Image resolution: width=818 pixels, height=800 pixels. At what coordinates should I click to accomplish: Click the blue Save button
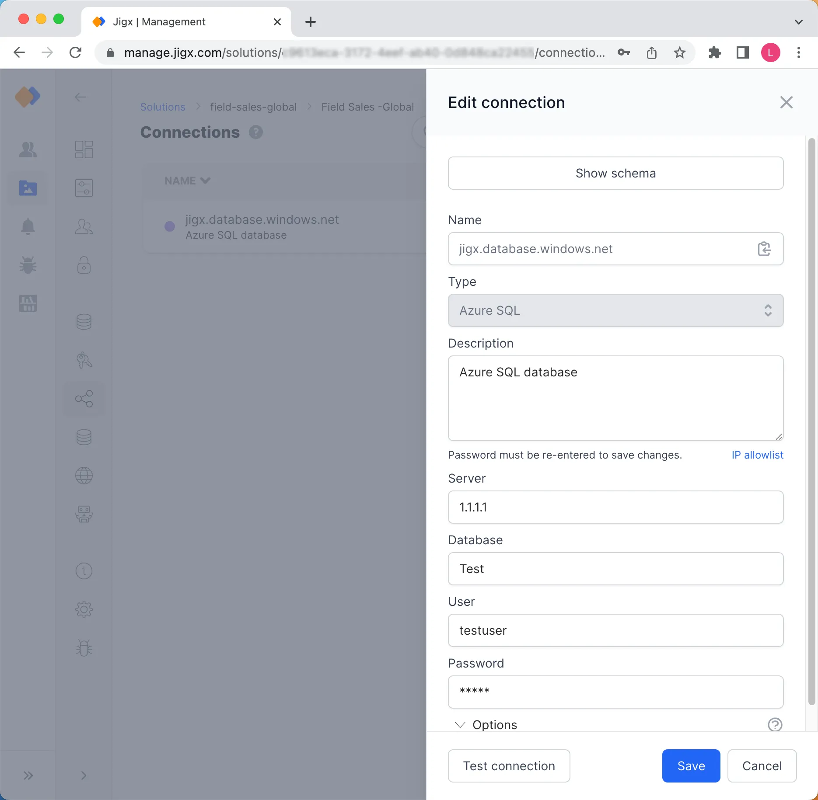coord(691,766)
